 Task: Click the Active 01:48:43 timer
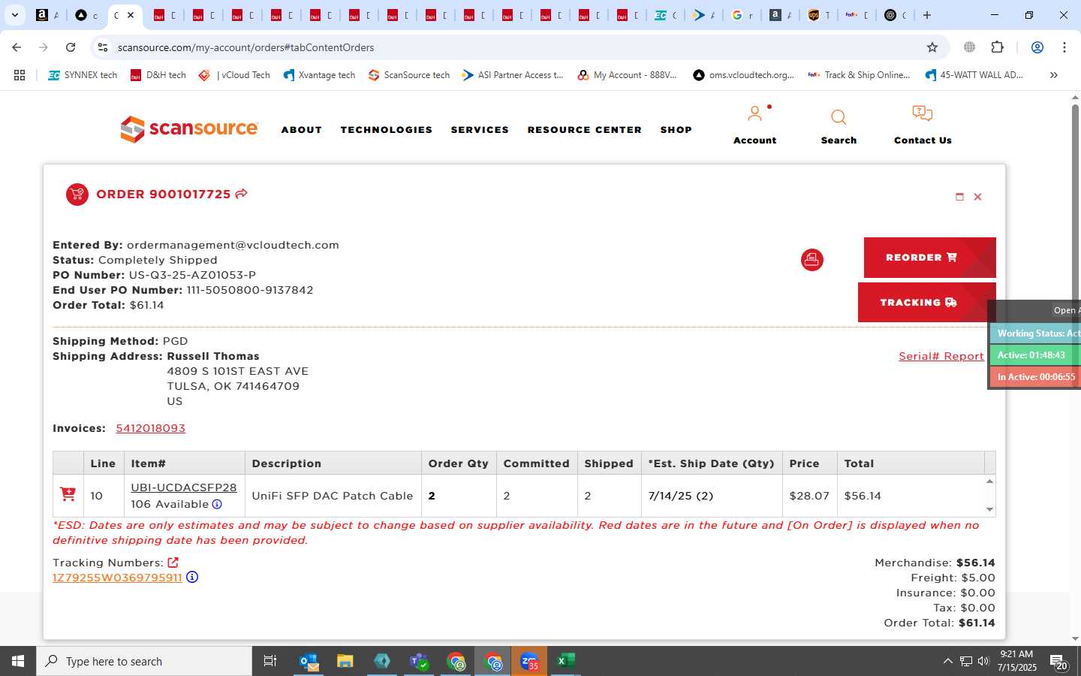1036,355
